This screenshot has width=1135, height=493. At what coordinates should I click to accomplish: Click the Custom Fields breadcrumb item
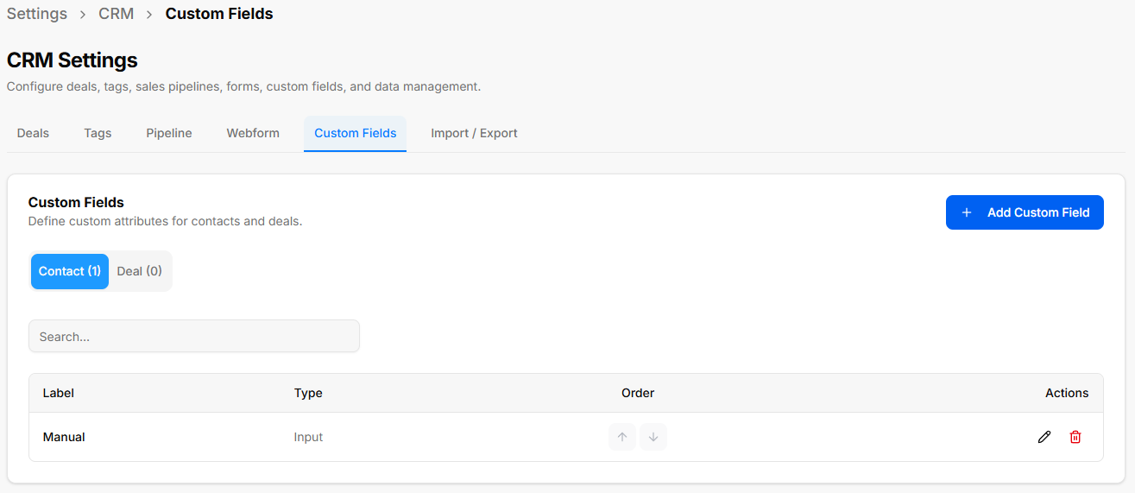coord(219,14)
